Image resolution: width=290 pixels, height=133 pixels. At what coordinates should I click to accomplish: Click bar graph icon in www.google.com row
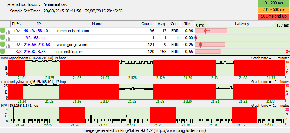click(x=8, y=46)
